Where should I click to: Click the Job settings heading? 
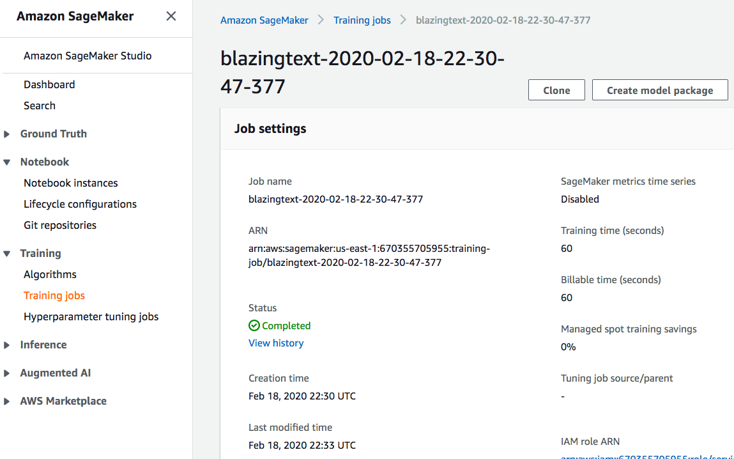(x=270, y=128)
